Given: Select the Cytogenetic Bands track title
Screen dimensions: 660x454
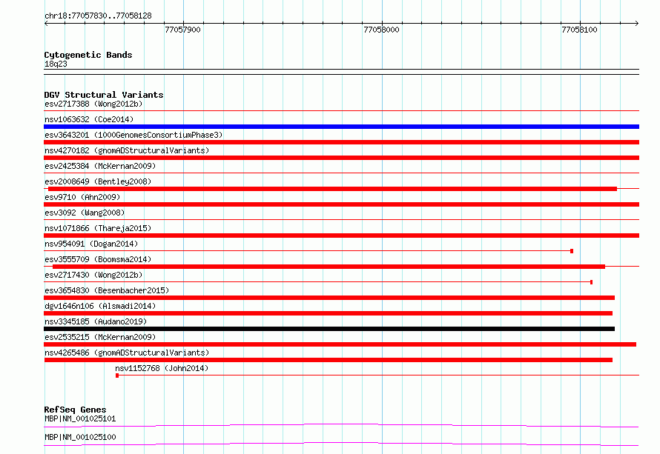Looking at the screenshot, I should click(x=88, y=55).
